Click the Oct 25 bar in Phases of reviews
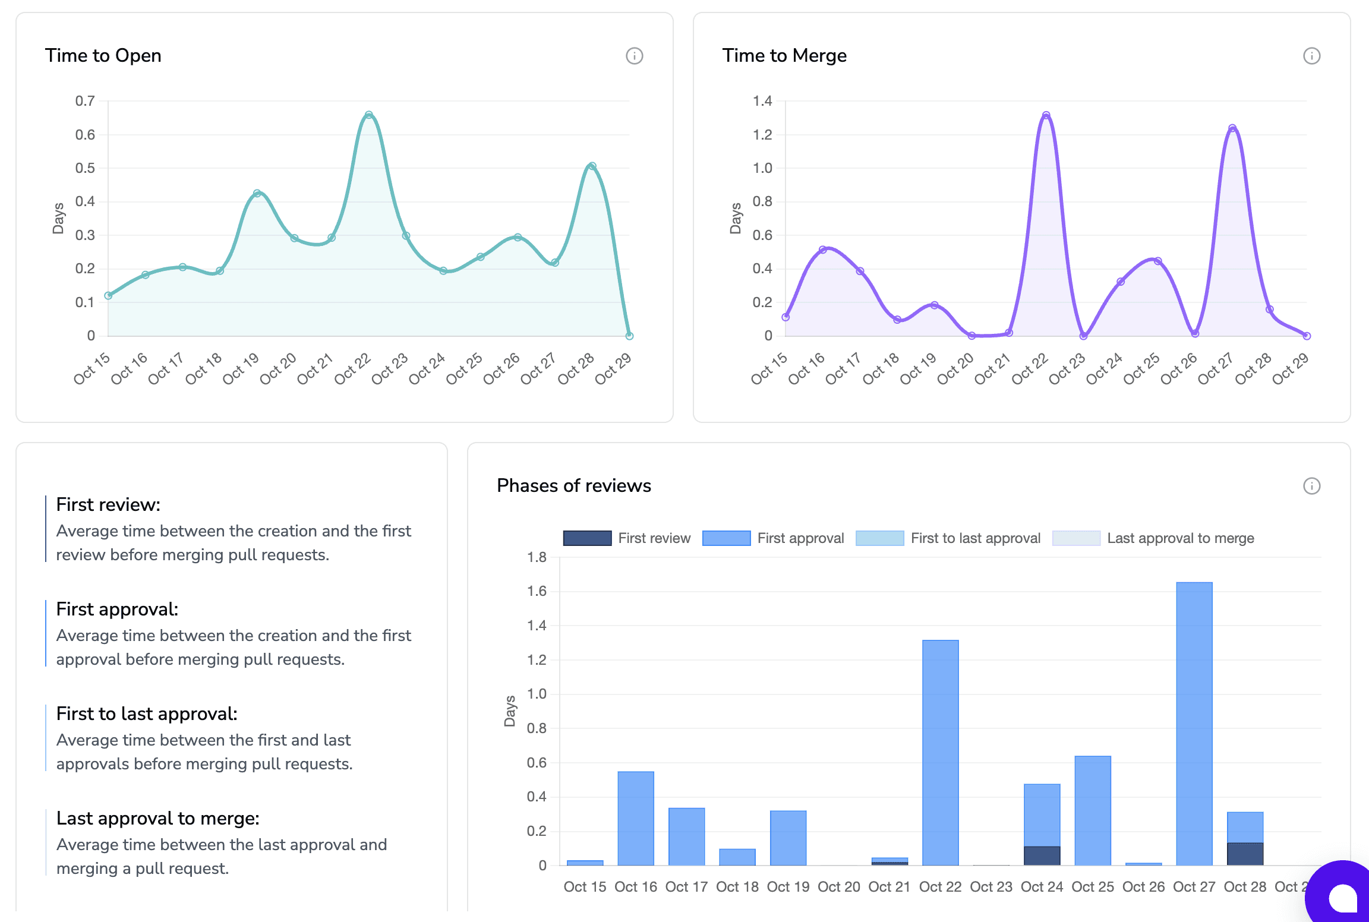Image resolution: width=1369 pixels, height=922 pixels. click(x=1093, y=811)
